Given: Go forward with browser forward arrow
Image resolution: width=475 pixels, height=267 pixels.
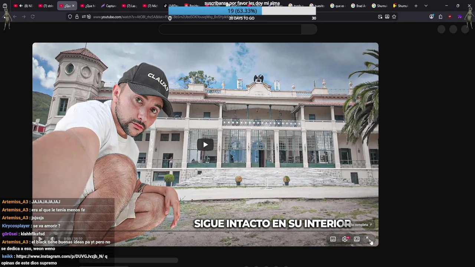Looking at the screenshot, I should point(24,17).
